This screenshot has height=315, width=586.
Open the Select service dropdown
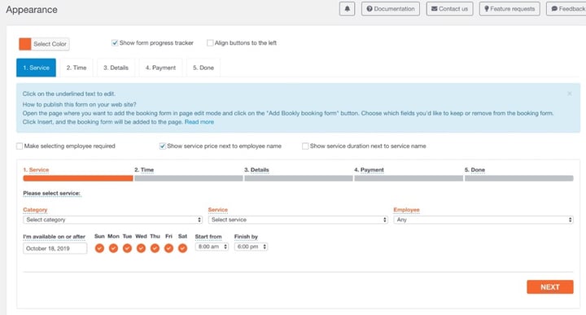coord(298,220)
